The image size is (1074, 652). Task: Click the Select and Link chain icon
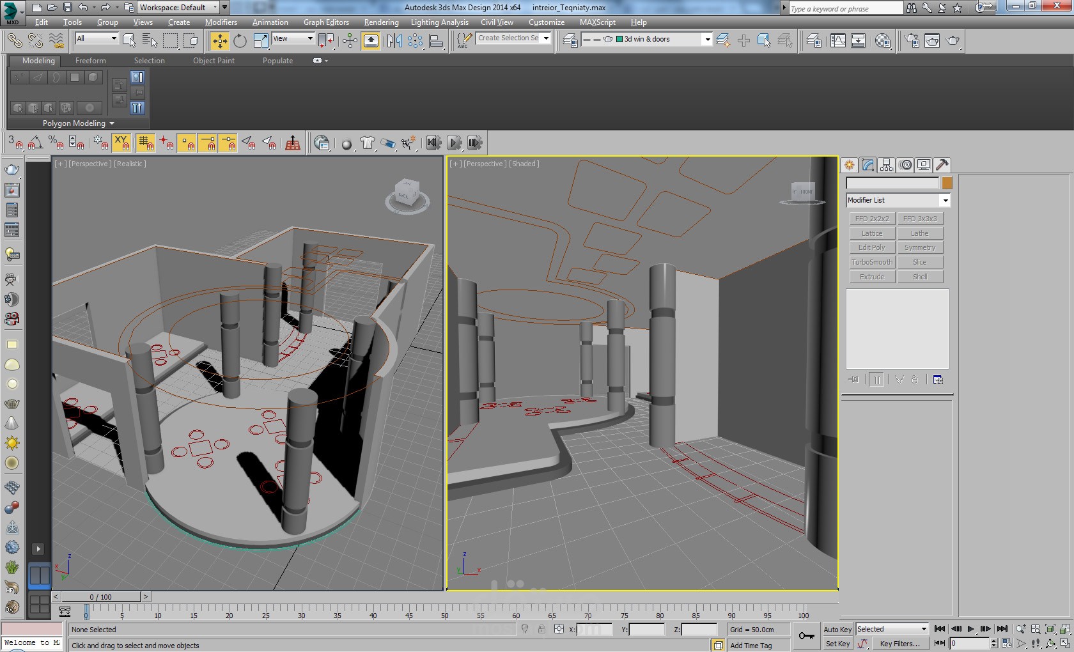[14, 41]
